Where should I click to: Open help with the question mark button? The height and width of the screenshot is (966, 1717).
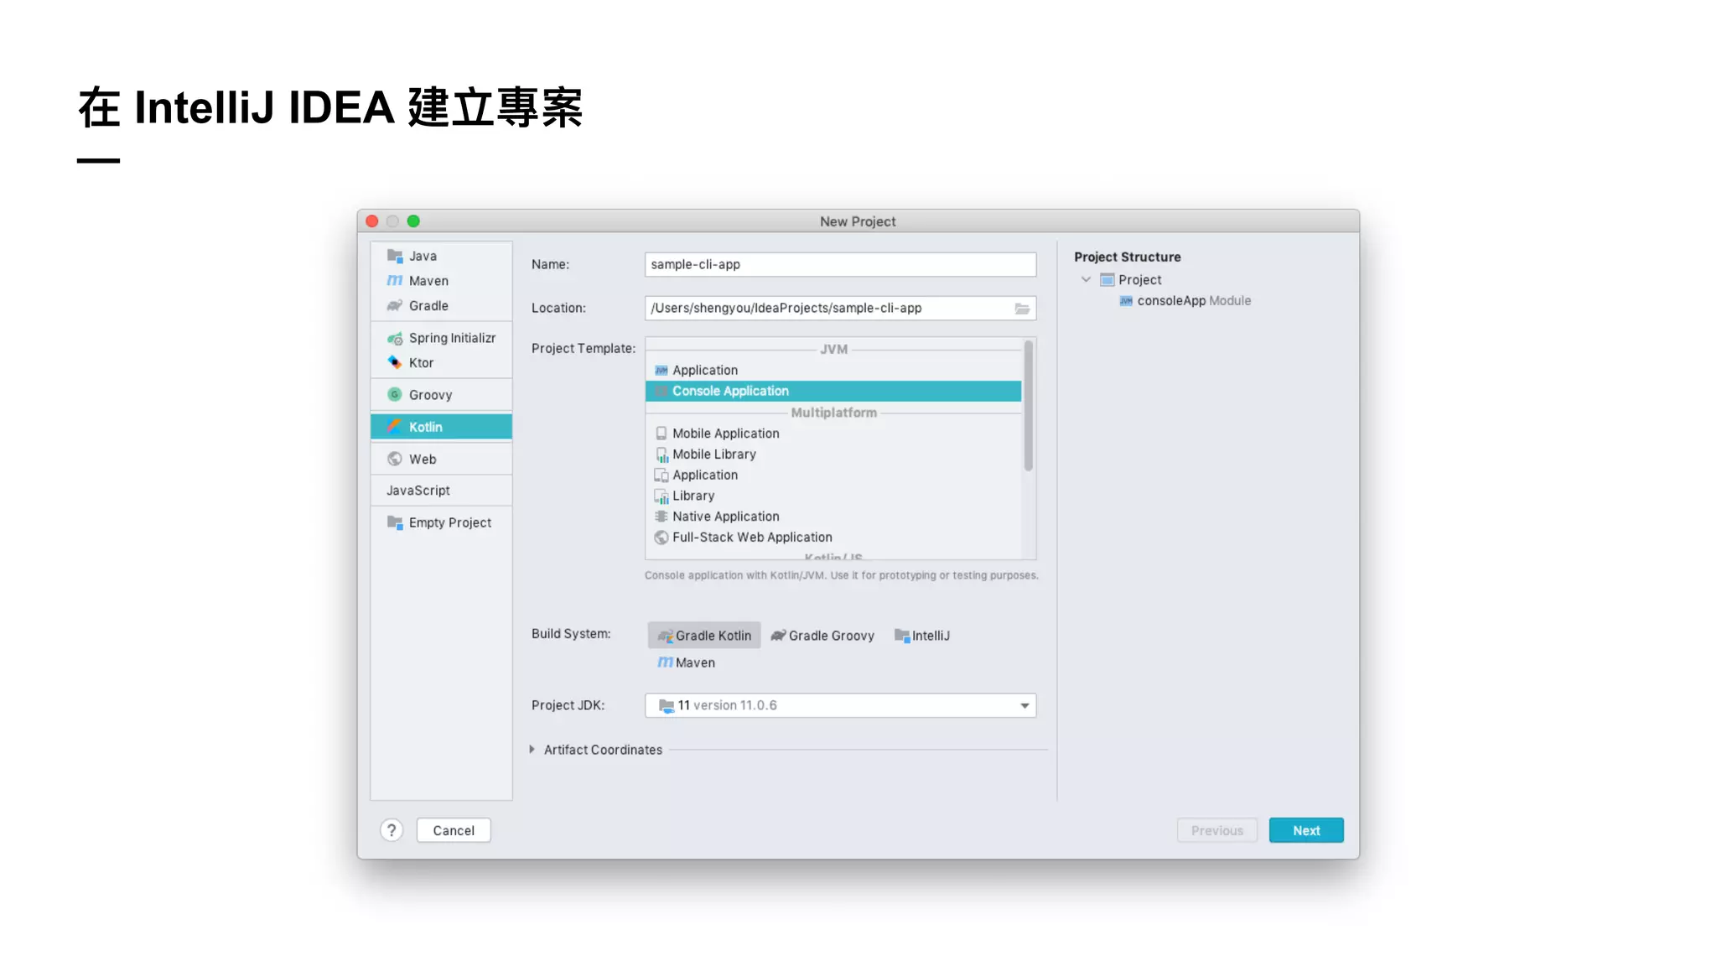click(x=392, y=830)
